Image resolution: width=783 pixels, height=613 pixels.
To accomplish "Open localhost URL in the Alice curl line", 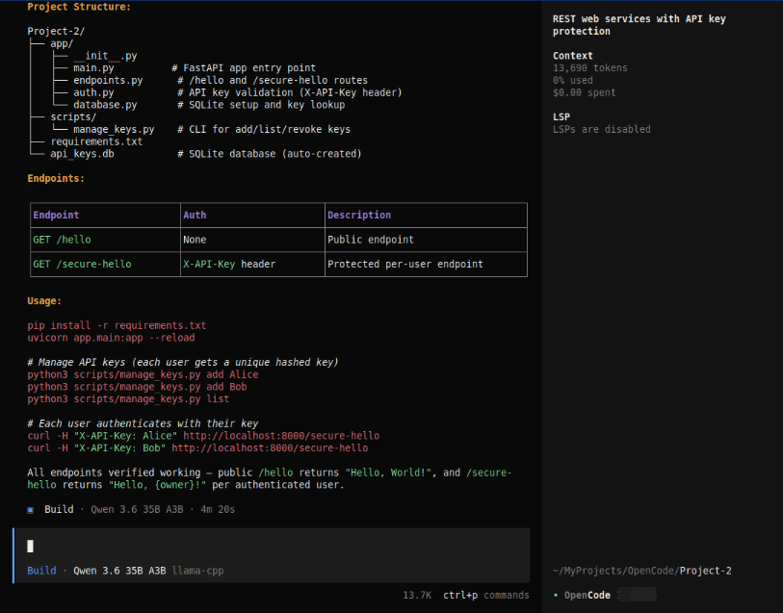I will [x=281, y=436].
